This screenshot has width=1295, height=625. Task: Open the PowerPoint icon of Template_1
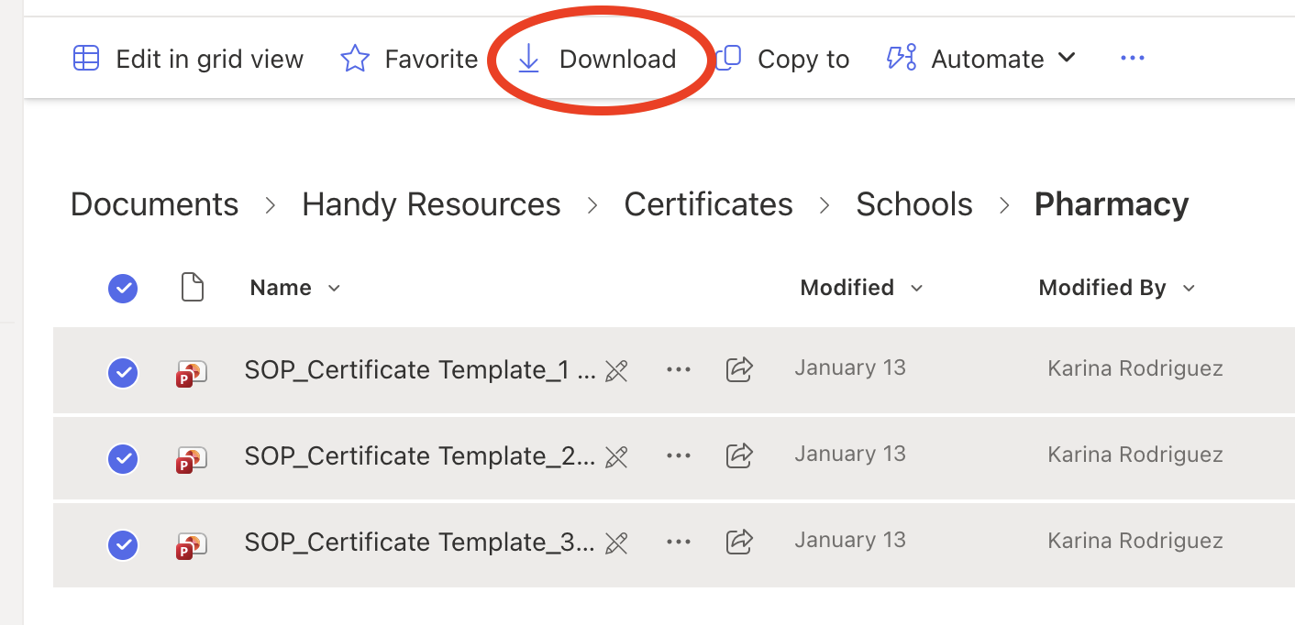(192, 371)
